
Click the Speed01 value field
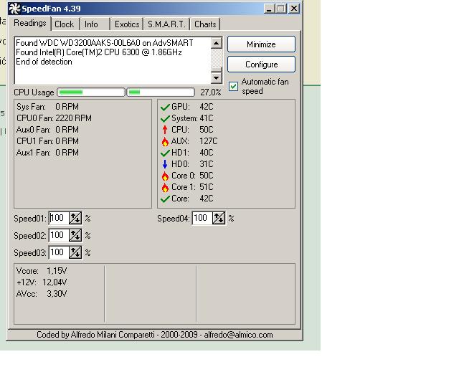tap(59, 218)
